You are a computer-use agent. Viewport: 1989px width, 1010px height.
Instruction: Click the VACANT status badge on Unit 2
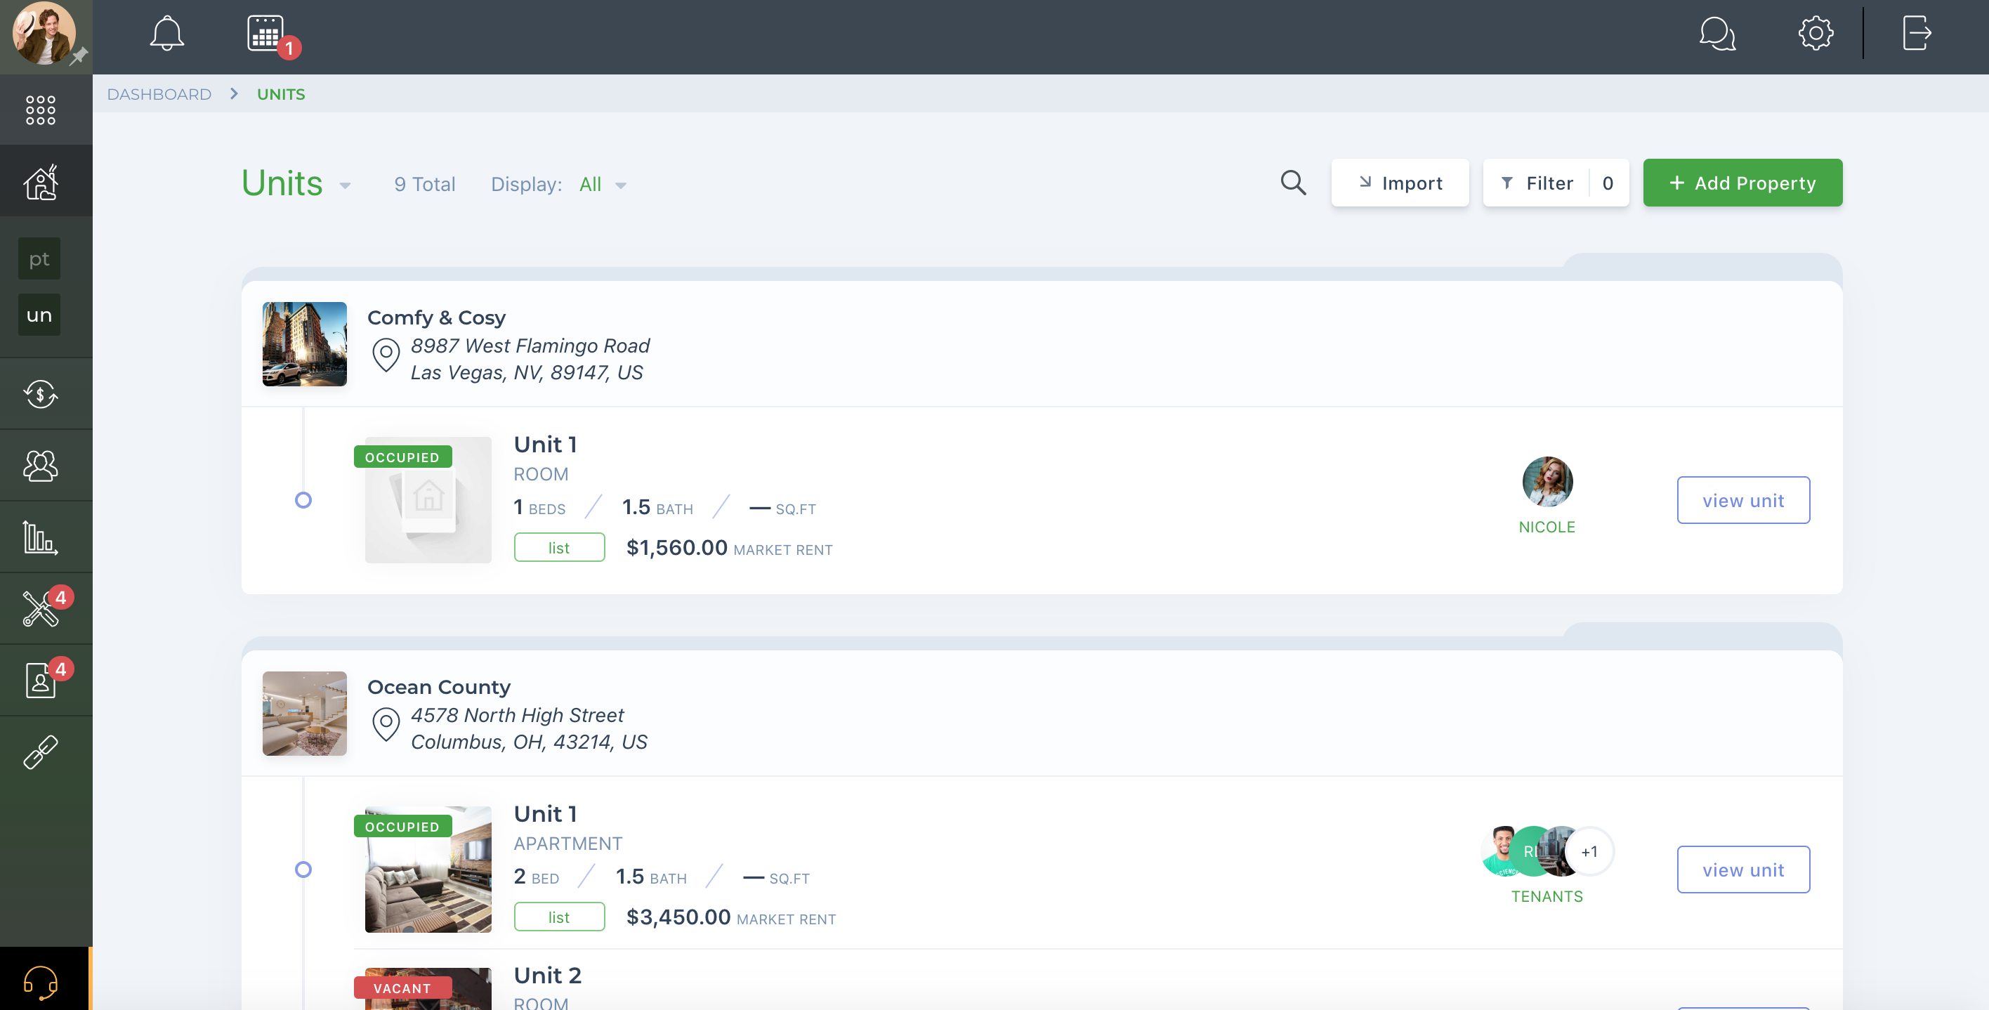pos(402,988)
